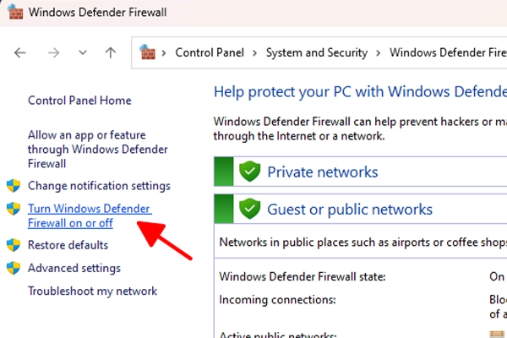Expand the Private networks section
Image resolution: width=507 pixels, height=338 pixels.
tap(360, 172)
